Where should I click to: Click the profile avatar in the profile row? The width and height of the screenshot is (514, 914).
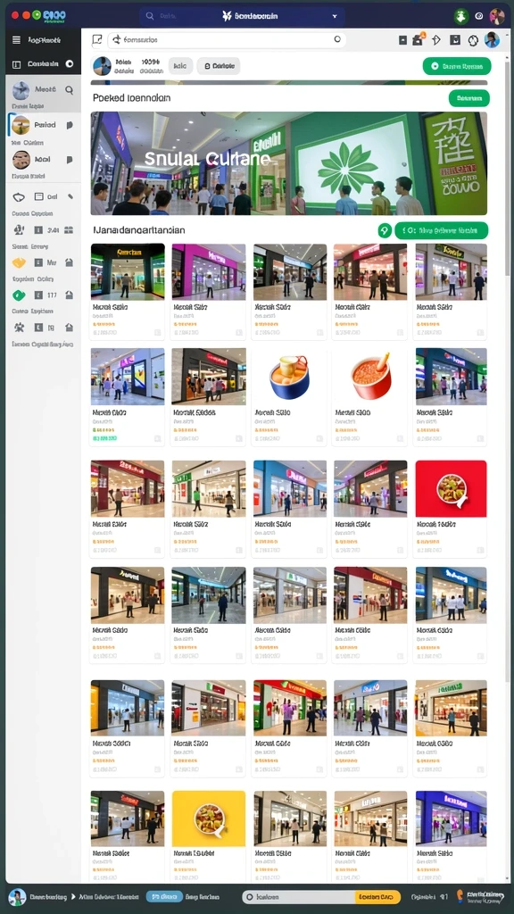[102, 66]
